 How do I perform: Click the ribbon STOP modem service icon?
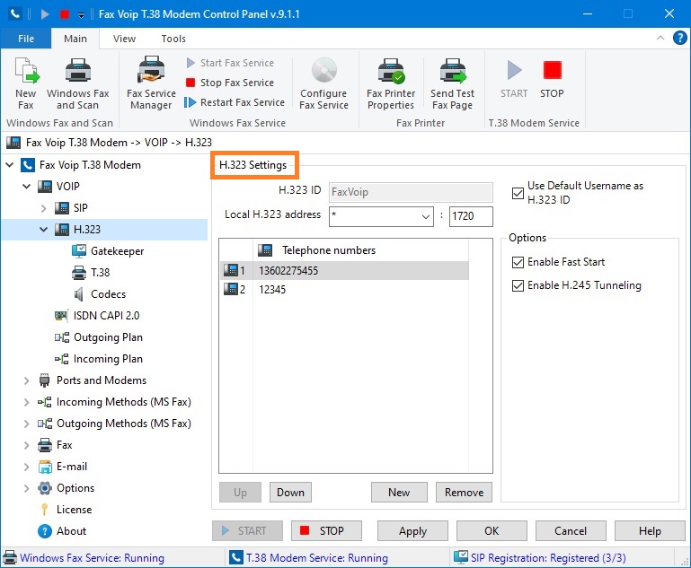pyautogui.click(x=552, y=78)
